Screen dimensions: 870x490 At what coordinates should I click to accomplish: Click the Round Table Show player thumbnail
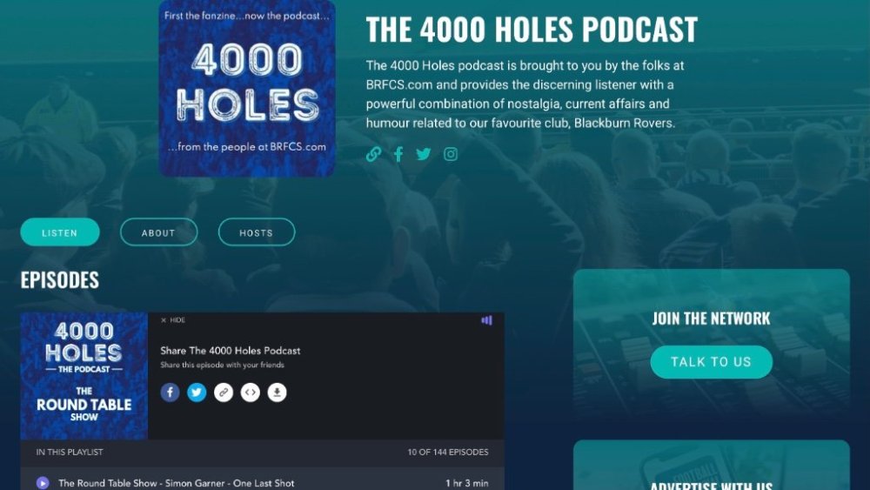click(84, 376)
